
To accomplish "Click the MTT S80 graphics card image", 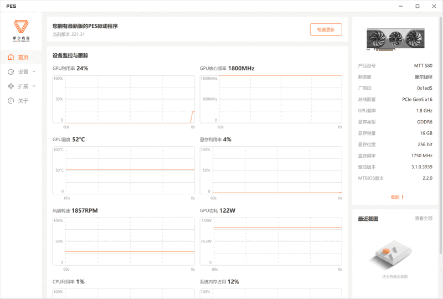I will click(x=395, y=39).
